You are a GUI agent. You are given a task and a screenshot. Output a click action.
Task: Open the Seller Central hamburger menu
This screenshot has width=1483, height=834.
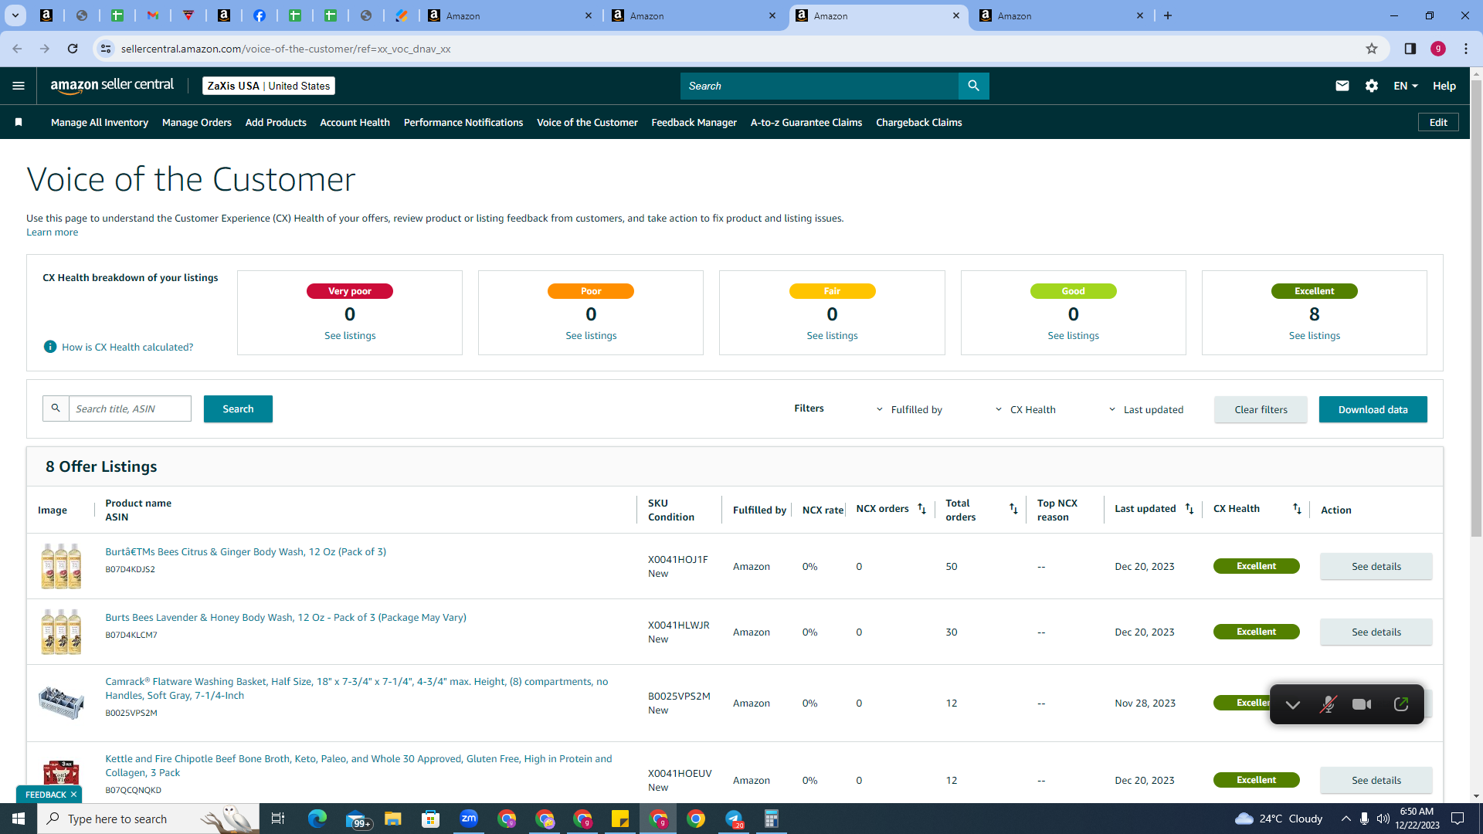tap(19, 86)
